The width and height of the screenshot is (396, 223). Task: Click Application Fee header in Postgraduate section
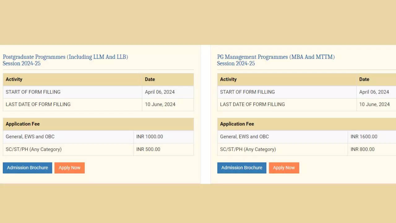[x=23, y=124]
